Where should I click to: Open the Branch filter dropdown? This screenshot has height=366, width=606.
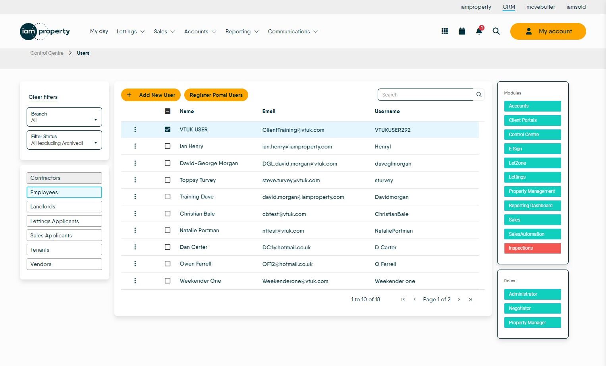(x=64, y=117)
